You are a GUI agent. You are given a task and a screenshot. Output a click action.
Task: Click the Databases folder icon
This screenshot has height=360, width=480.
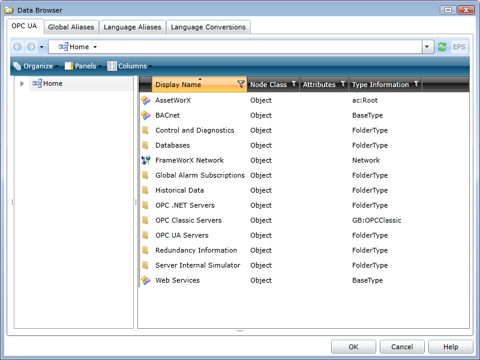[145, 145]
